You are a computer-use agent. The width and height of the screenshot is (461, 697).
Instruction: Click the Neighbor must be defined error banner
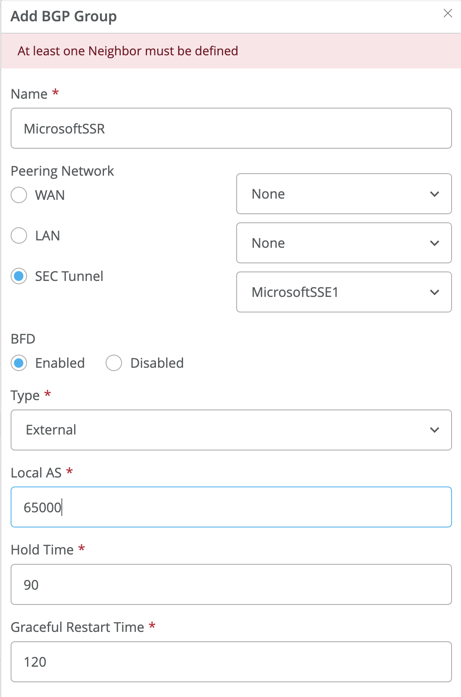[x=128, y=51]
